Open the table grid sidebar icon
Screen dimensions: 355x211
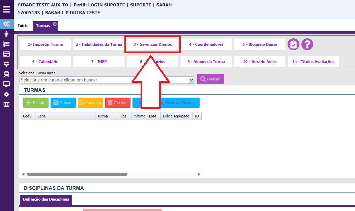6,104
